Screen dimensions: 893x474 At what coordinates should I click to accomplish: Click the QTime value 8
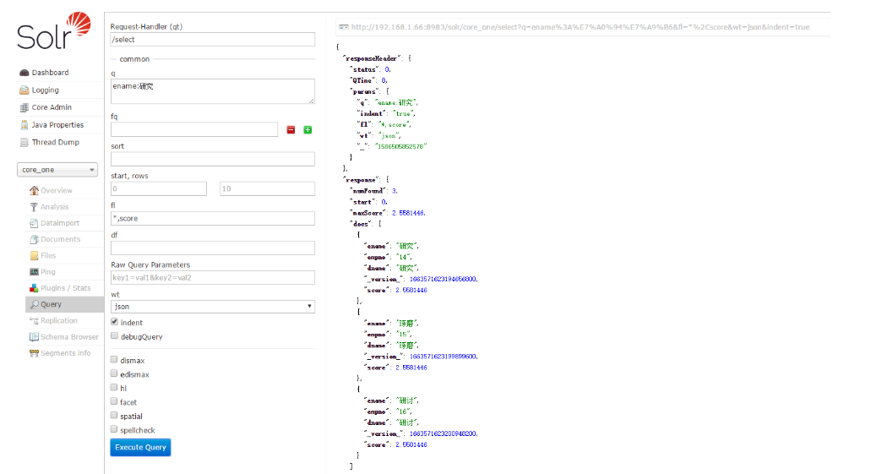point(384,80)
